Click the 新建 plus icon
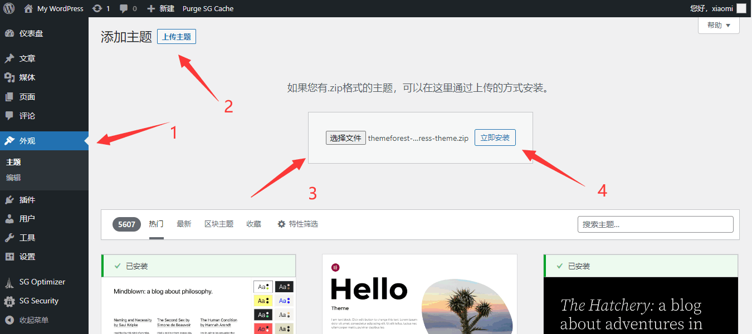The width and height of the screenshot is (752, 334). [x=151, y=8]
